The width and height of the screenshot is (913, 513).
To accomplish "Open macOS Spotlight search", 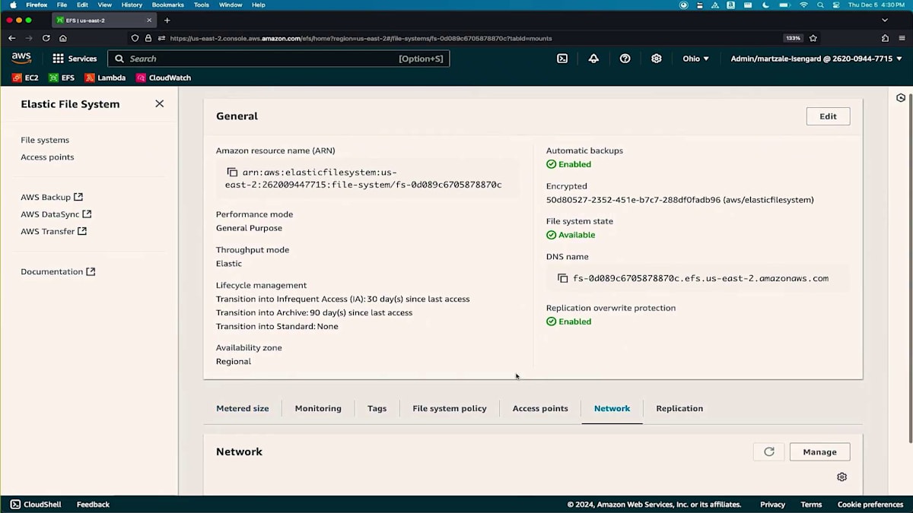I will click(820, 5).
